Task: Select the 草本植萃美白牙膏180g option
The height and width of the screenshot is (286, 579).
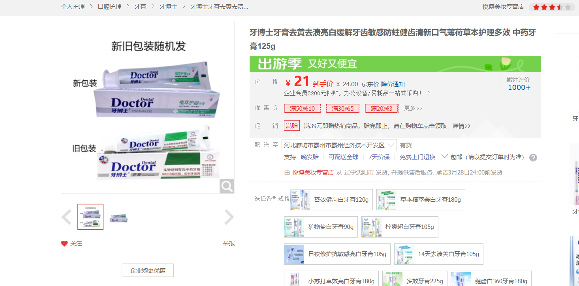Action: [420, 200]
